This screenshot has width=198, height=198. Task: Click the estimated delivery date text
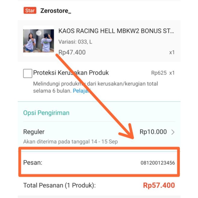[x=70, y=142]
